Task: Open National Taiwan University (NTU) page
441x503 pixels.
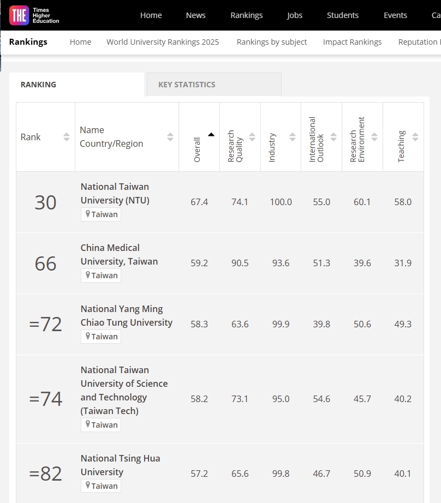Action: [x=115, y=194]
